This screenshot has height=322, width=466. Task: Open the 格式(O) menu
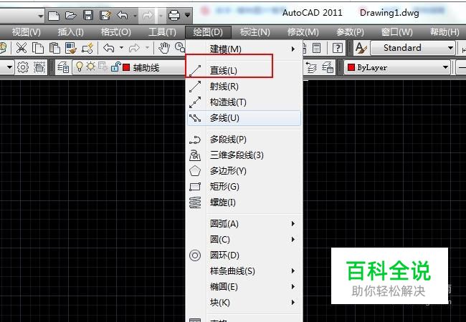coord(115,31)
